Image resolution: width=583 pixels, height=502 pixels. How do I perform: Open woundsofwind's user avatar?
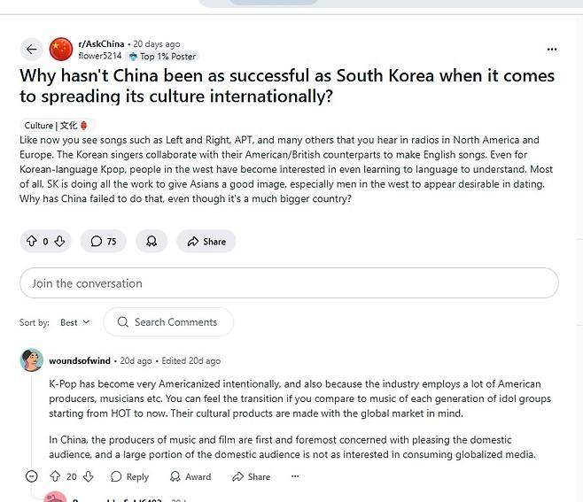tap(32, 360)
